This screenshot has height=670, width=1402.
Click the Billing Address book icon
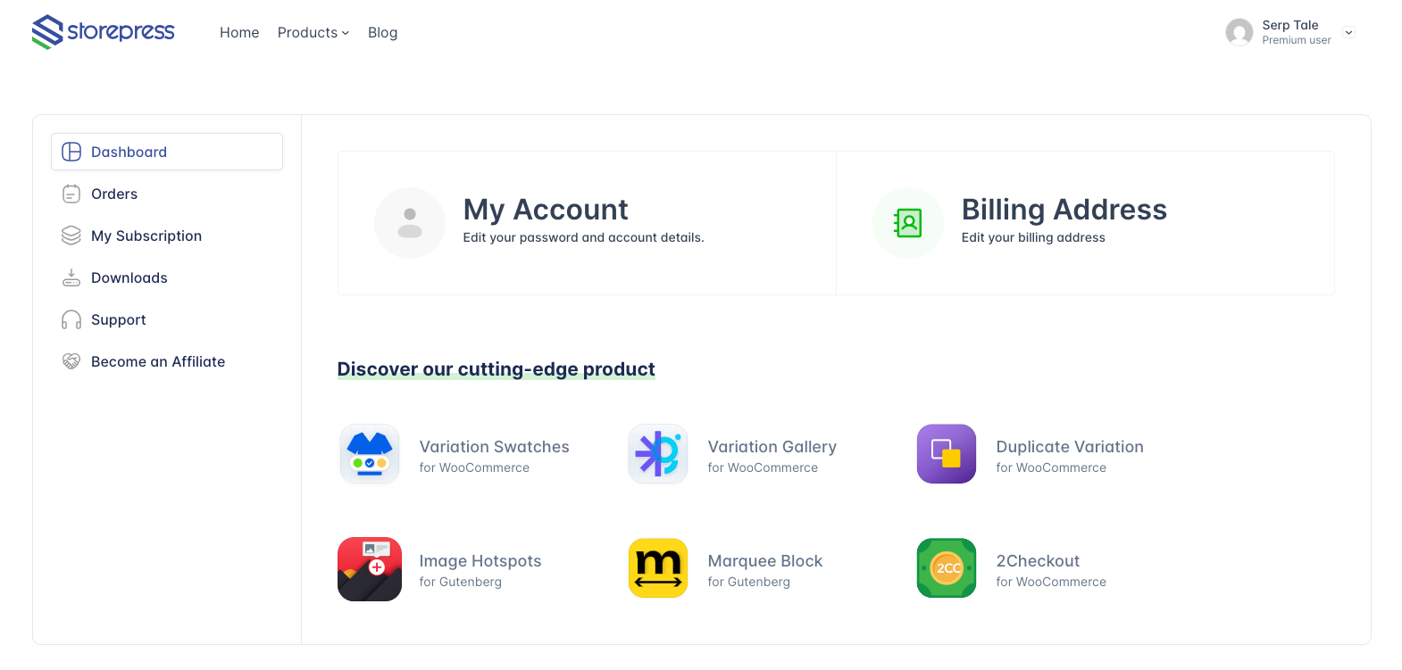coord(907,223)
